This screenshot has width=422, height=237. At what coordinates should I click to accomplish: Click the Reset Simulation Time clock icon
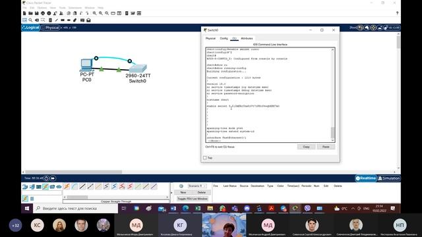click(46, 178)
